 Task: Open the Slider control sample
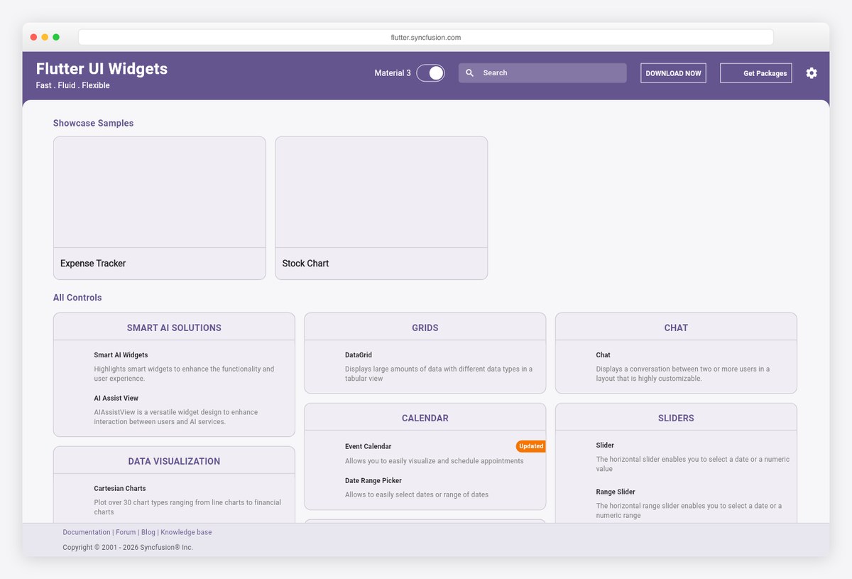[x=676, y=457]
